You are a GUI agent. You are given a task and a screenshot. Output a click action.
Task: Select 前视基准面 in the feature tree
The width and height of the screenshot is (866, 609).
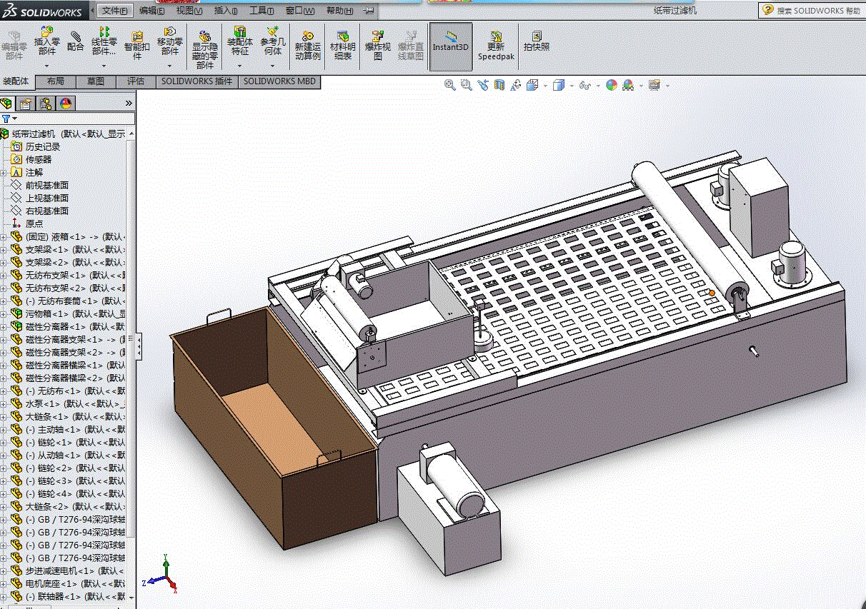click(46, 186)
